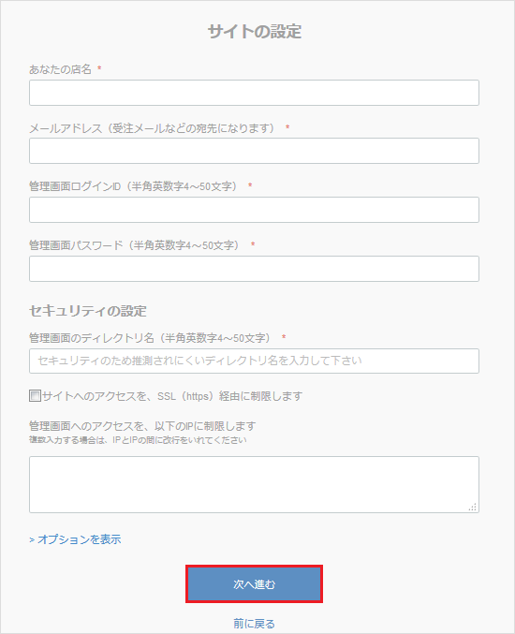Click the あなたの店名 label
The image size is (515, 634).
[60, 69]
